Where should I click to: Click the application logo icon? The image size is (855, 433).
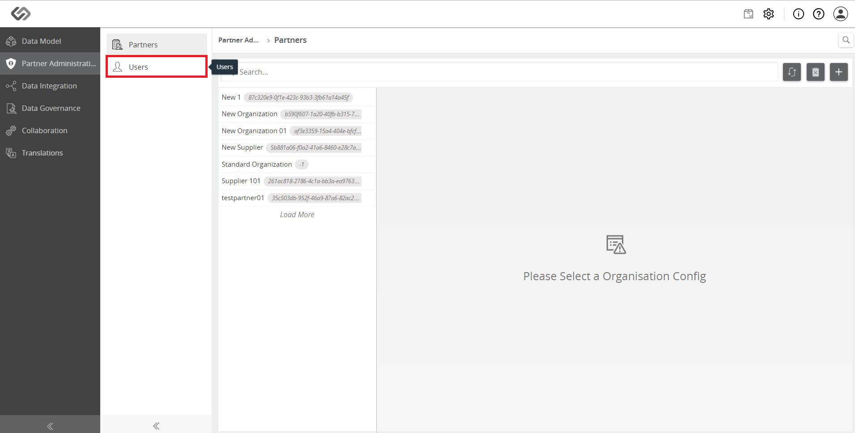(21, 14)
